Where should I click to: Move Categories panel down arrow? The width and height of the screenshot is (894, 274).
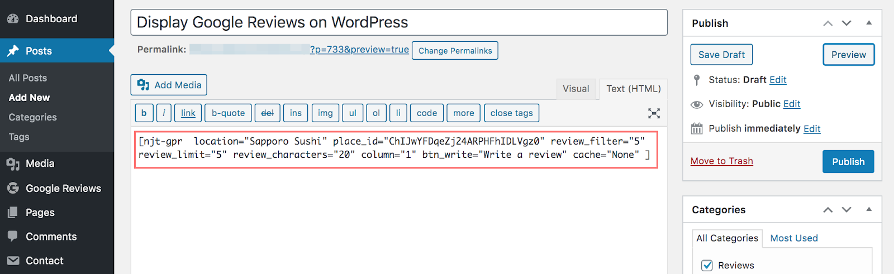tap(847, 210)
